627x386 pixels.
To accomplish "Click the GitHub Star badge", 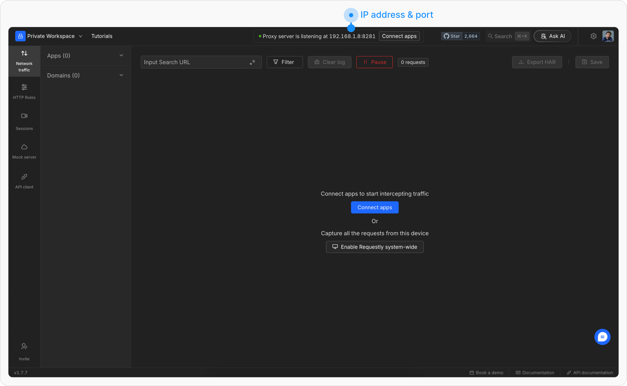I will [452, 36].
